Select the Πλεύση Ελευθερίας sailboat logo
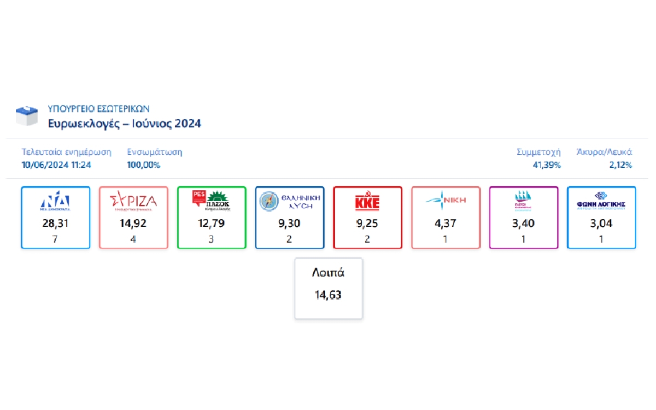This screenshot has height=410, width=656. [x=523, y=201]
